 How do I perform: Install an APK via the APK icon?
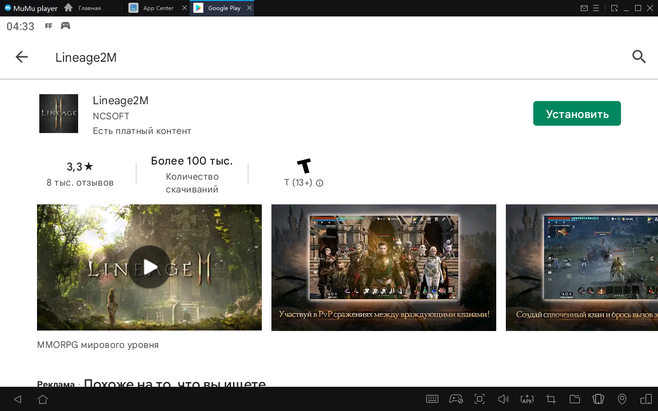pos(527,399)
